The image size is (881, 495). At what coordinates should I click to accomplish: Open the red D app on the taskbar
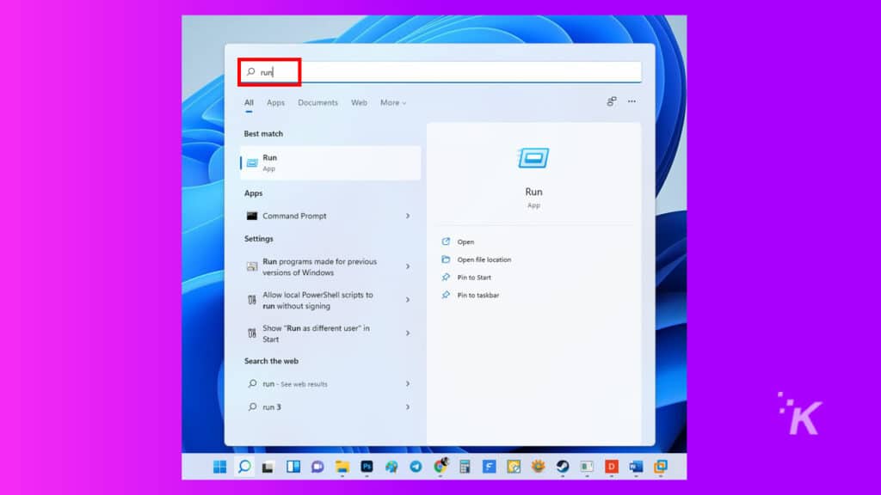pyautogui.click(x=612, y=467)
